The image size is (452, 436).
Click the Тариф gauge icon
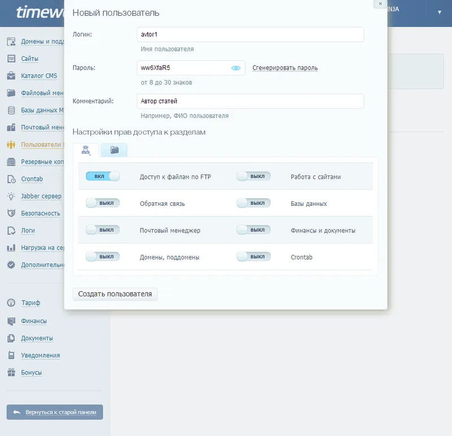point(11,303)
